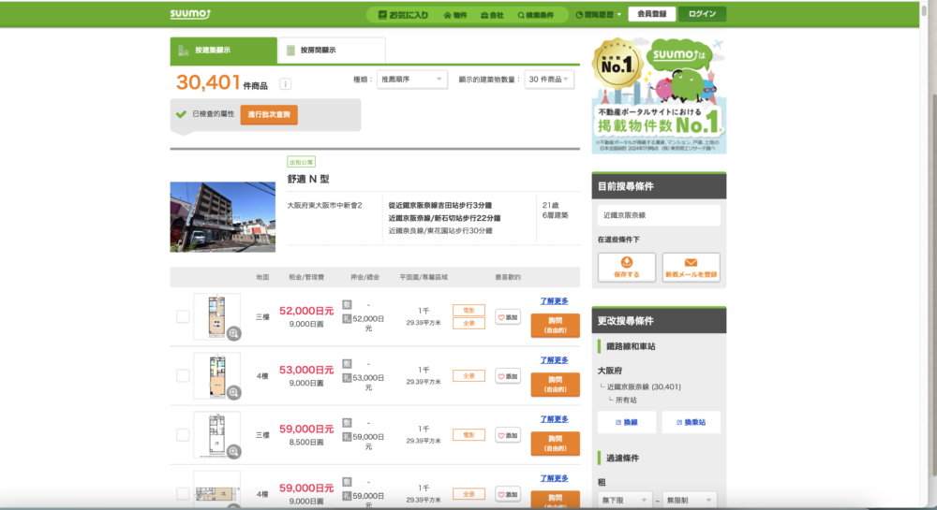Click the ログイン login button
This screenshot has height=510, width=937.
tap(702, 14)
